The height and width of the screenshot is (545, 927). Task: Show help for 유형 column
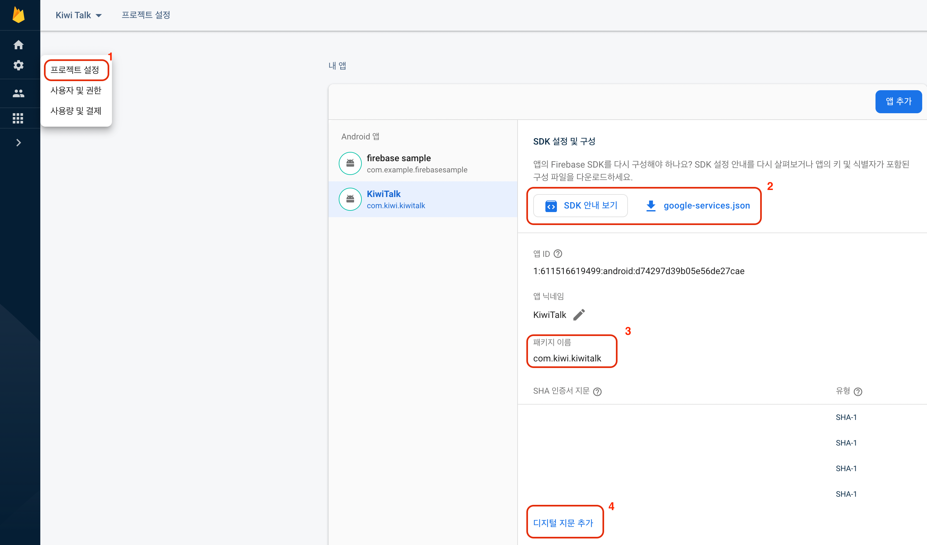tap(858, 392)
